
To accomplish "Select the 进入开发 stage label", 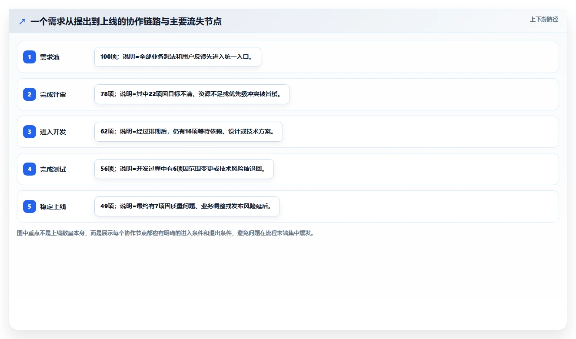I will coord(53,132).
